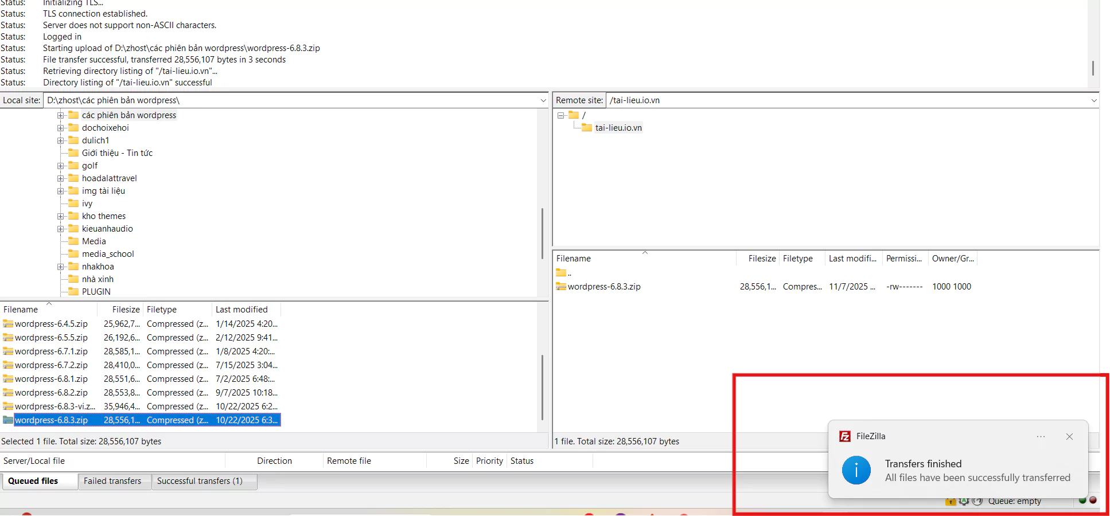Sort remote files by Filesize column

point(761,259)
